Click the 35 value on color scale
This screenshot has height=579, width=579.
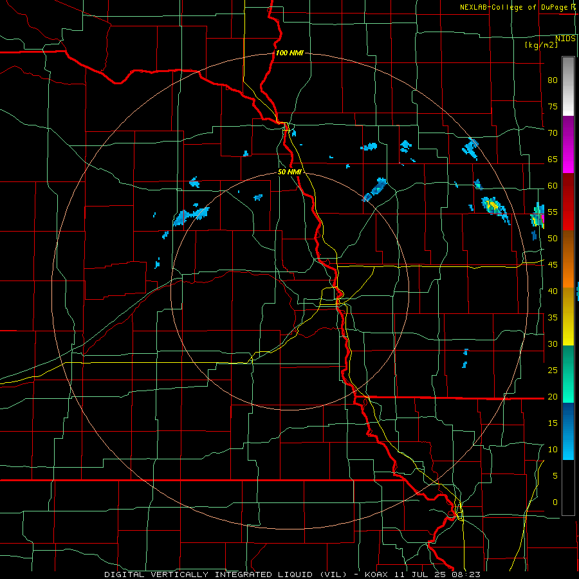[x=553, y=318]
